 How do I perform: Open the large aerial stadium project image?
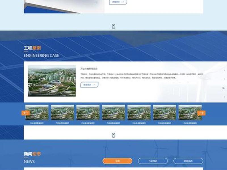[52, 81]
